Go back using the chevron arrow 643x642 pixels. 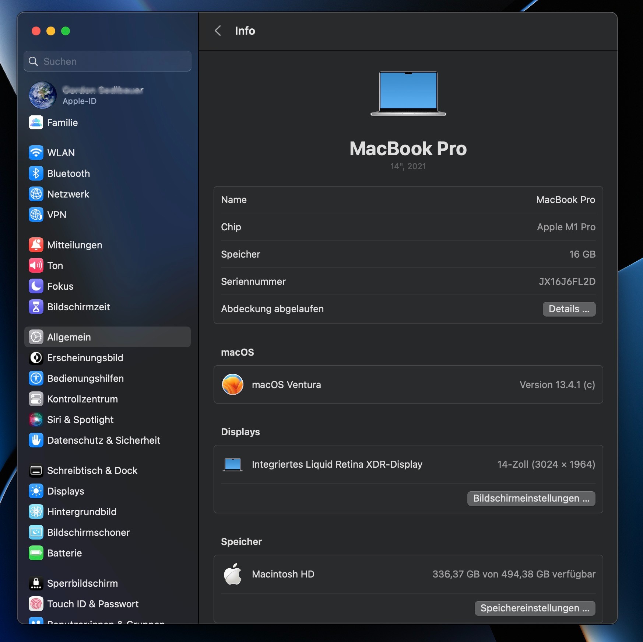(x=218, y=31)
